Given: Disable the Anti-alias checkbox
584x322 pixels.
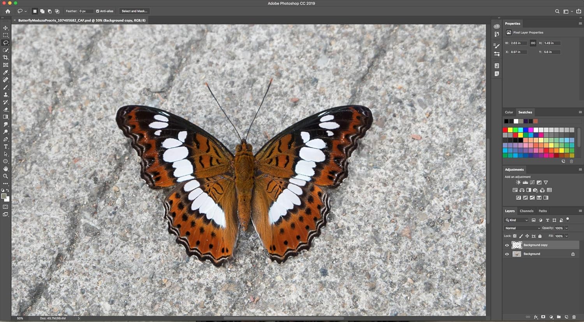Looking at the screenshot, I should (98, 11).
